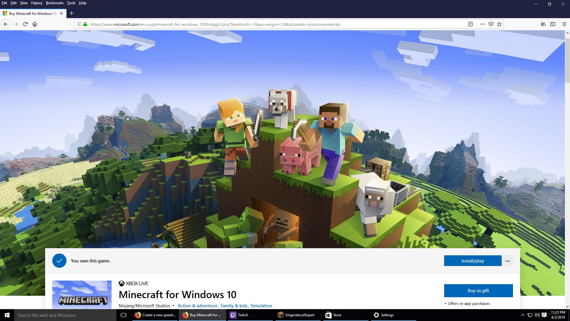Open Firefox Bookmarks menu
Screen dimensions: 570x321
pyautogui.click(x=54, y=3)
